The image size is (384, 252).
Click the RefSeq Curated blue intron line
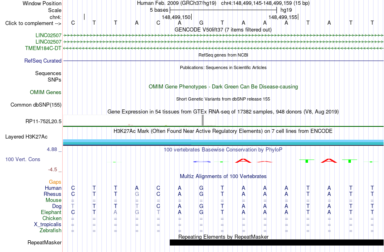[223, 61]
